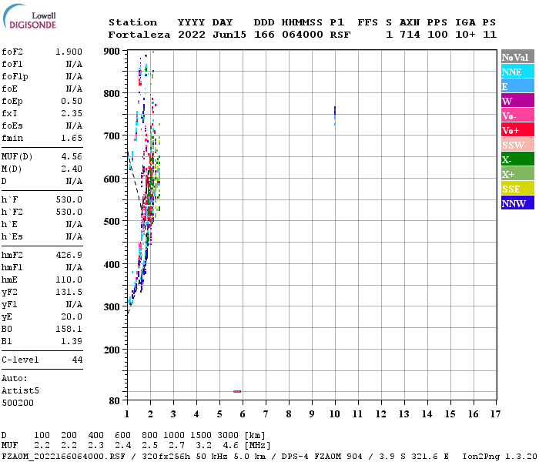Select the fmin value 1.65
This screenshot has width=539, height=462.
point(72,138)
